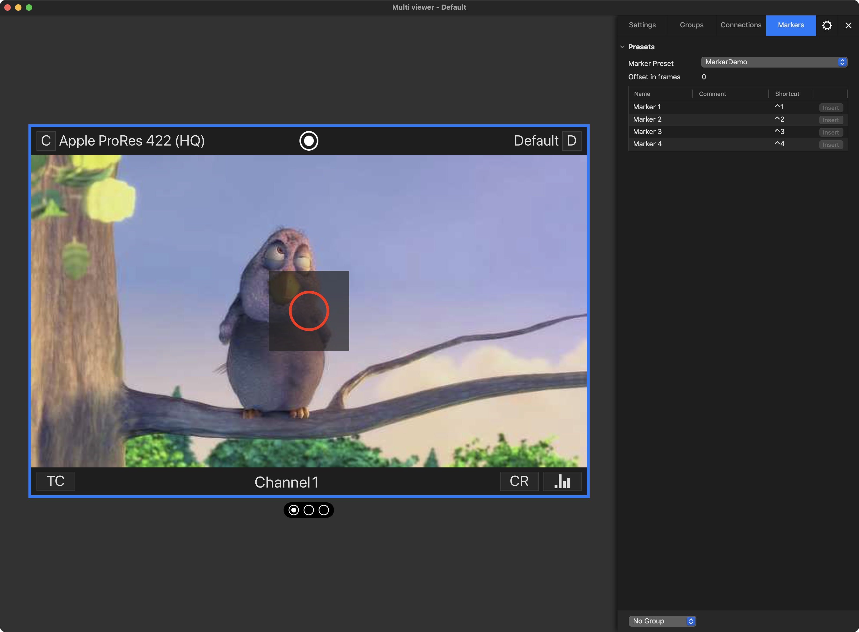Select the Marker 1 row name
The image size is (859, 632).
click(x=647, y=107)
